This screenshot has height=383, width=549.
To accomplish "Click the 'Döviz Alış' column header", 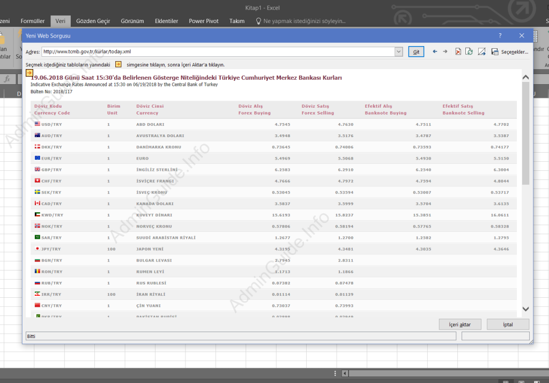I will [250, 106].
